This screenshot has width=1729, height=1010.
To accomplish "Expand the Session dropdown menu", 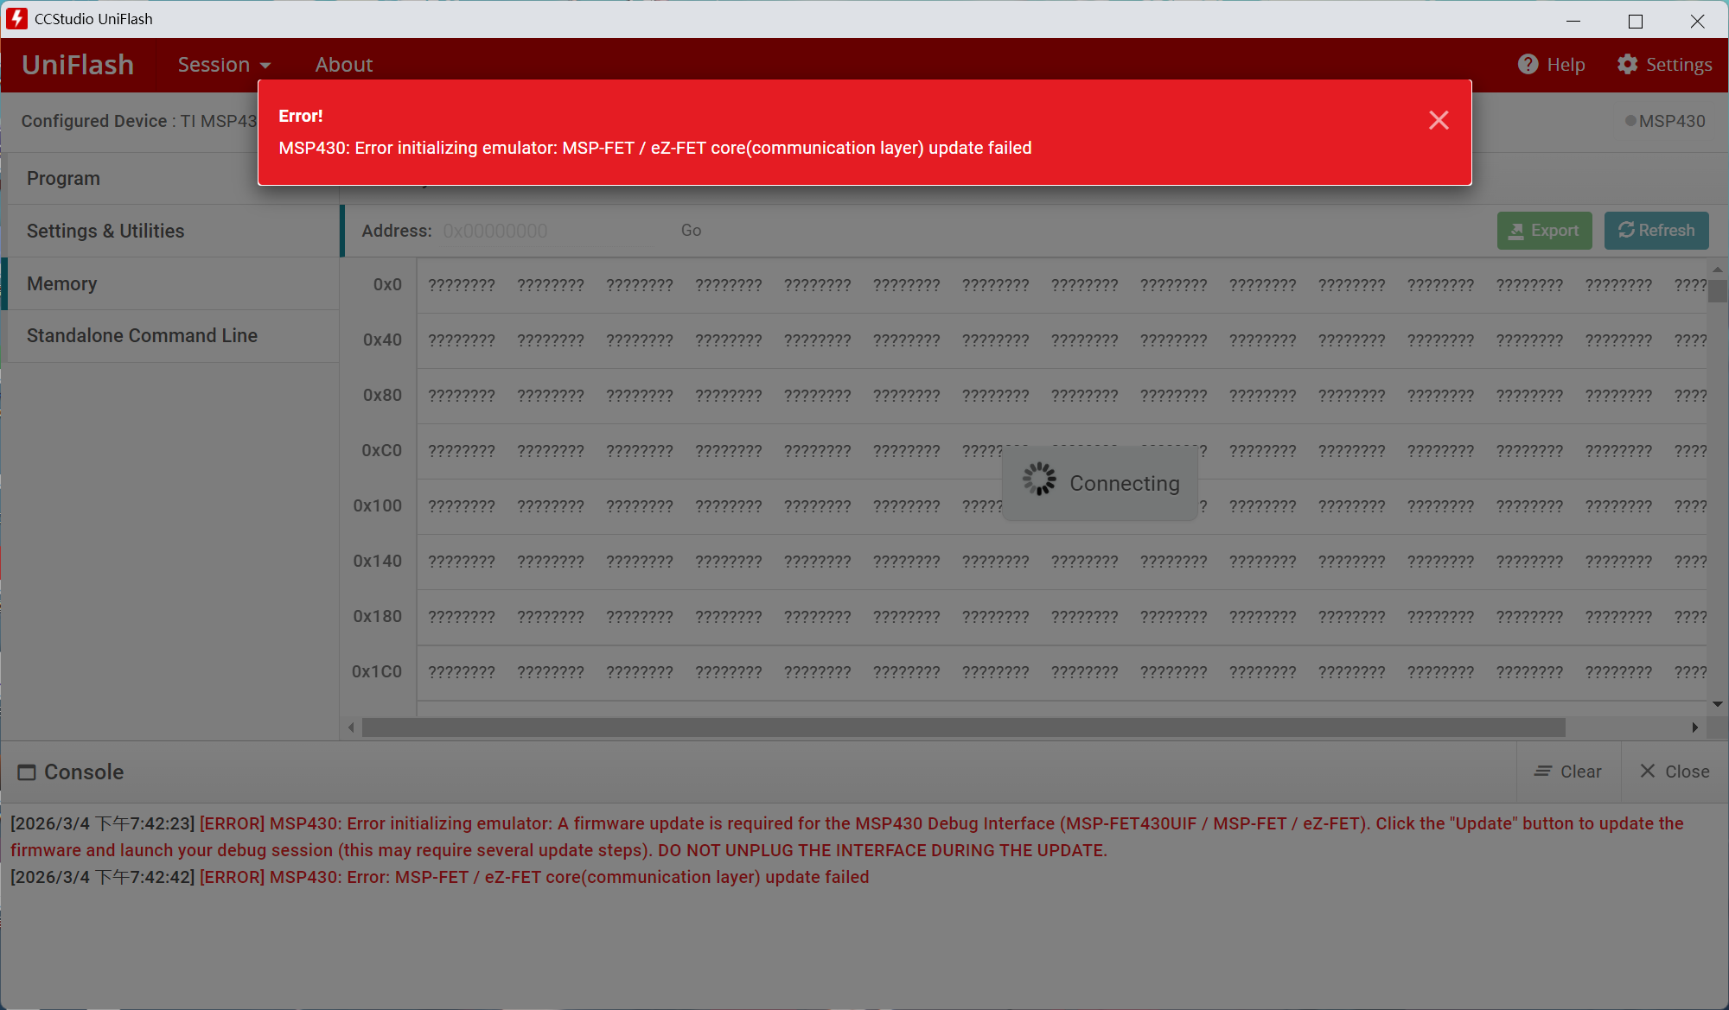I will pyautogui.click(x=224, y=65).
